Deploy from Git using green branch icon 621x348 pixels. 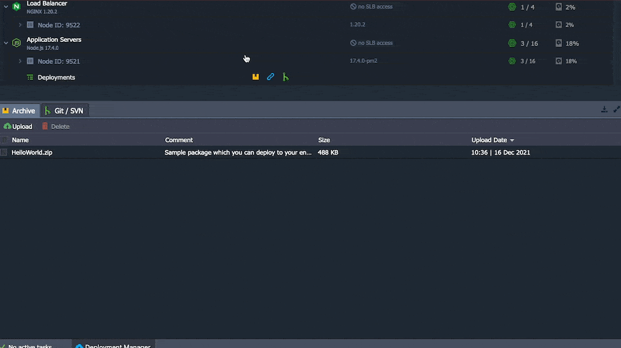(286, 77)
